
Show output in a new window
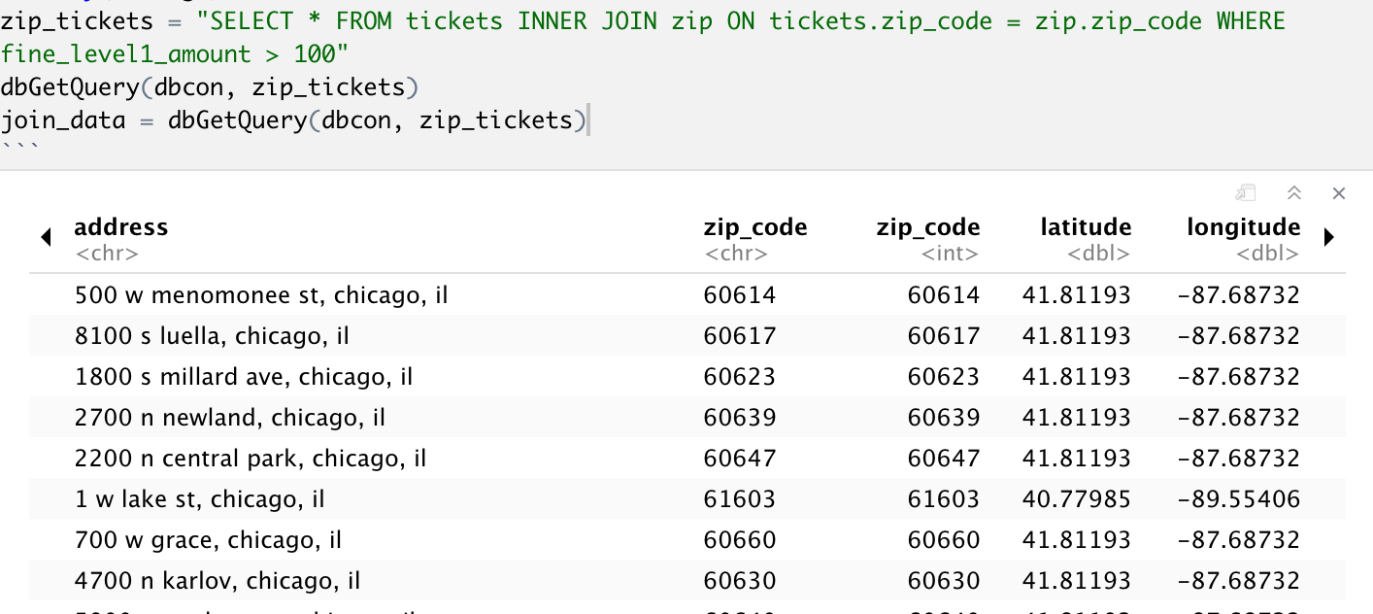point(1246,193)
